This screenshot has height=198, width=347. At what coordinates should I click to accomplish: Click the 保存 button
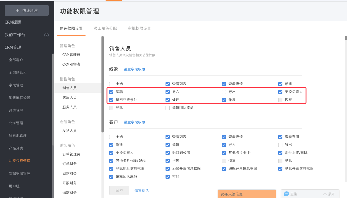coord(119,190)
